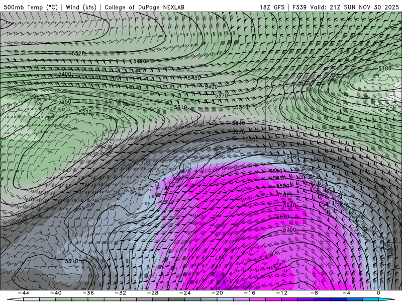The image size is (402, 302).
Task: Click the 0 color bar label
Action: point(379,293)
